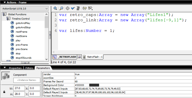192x98 pixels.
Task: Select the prevScene action icon
Action: pyautogui.click(x=12, y=49)
